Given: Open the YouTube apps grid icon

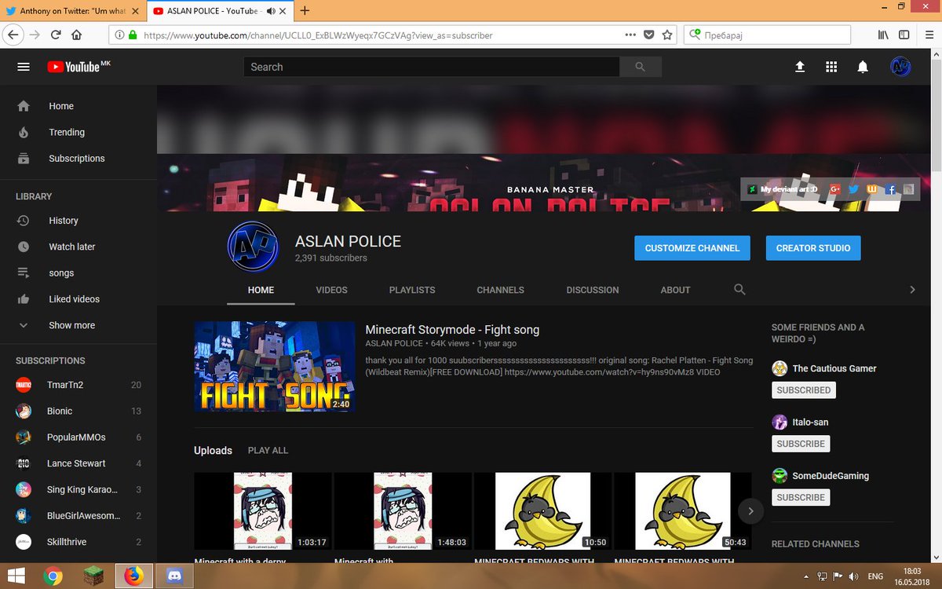Looking at the screenshot, I should click(x=831, y=67).
